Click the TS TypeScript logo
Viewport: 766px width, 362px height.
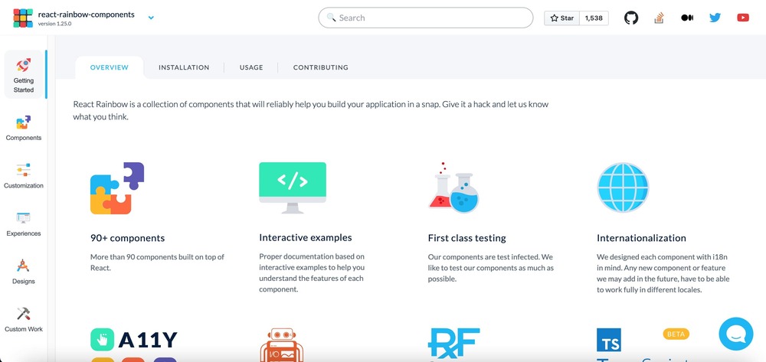(x=609, y=340)
